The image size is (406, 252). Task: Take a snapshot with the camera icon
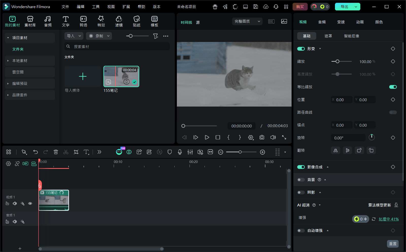[262, 137]
